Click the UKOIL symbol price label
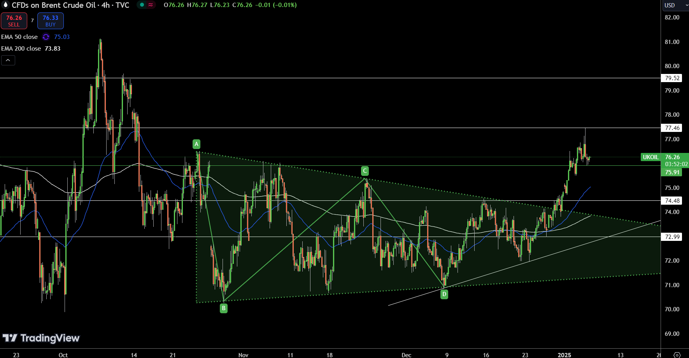This screenshot has height=358, width=689. (x=650, y=157)
